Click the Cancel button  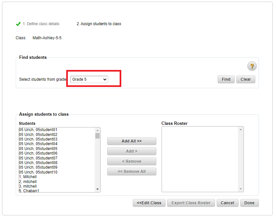[x=227, y=203]
